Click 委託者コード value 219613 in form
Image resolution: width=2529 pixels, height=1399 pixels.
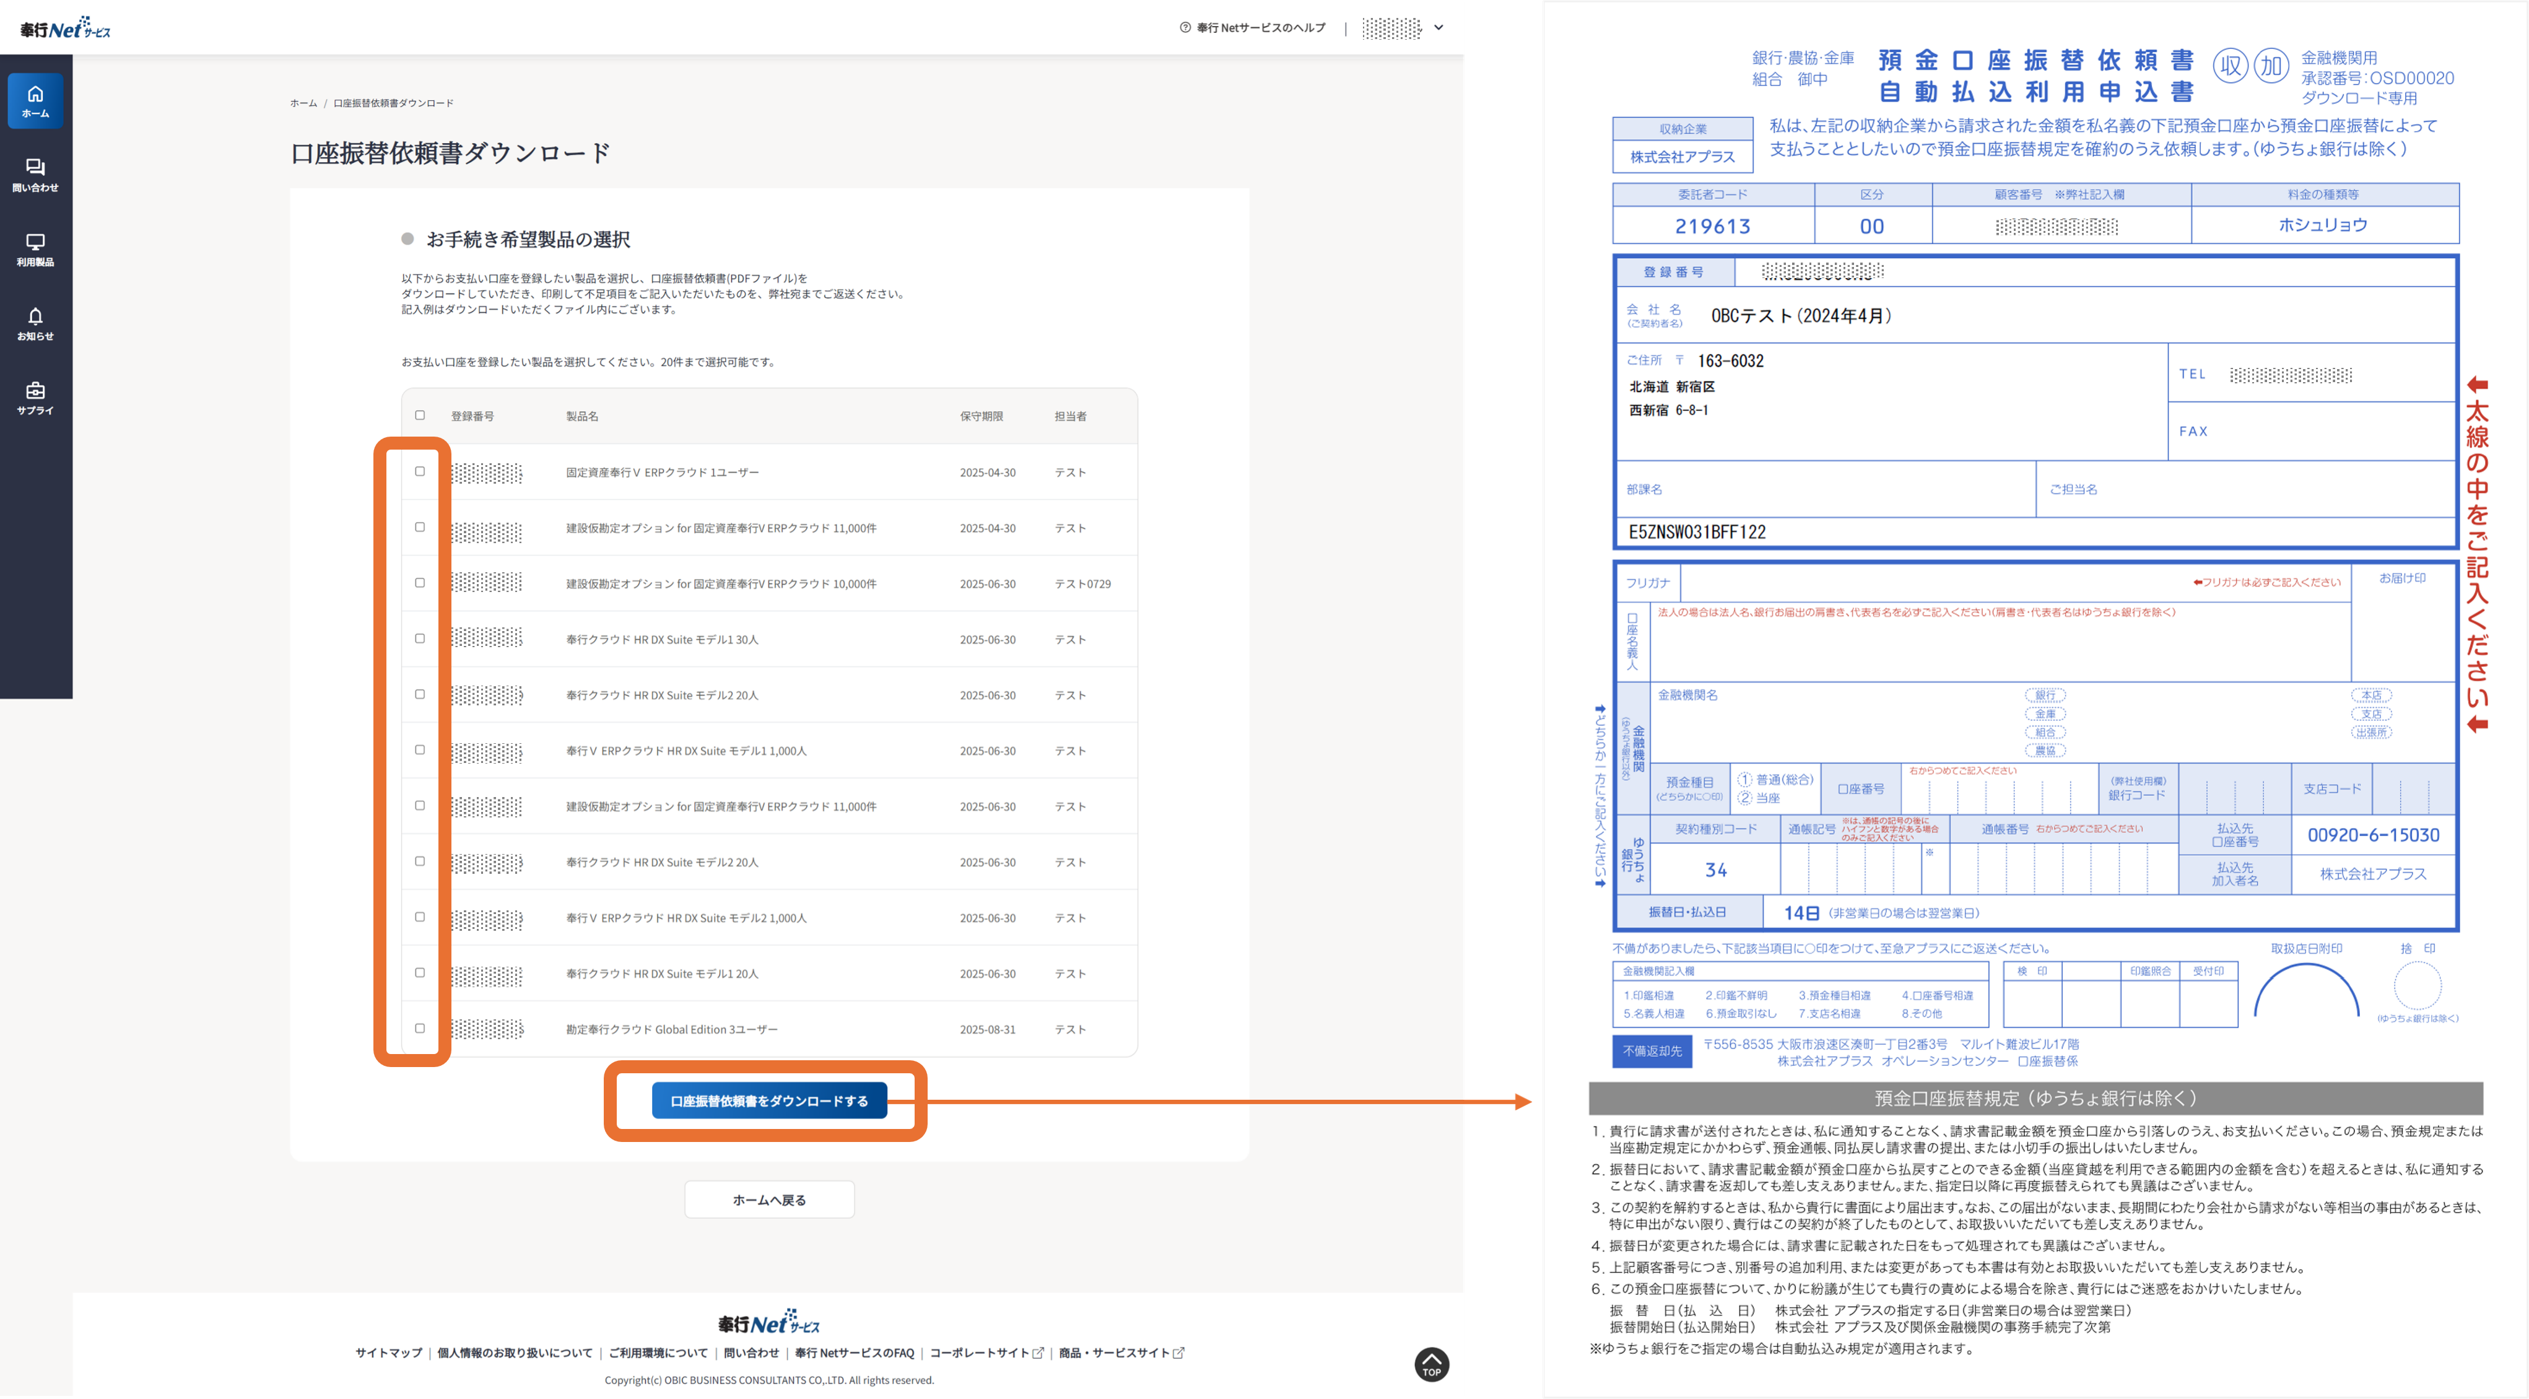point(1712,226)
